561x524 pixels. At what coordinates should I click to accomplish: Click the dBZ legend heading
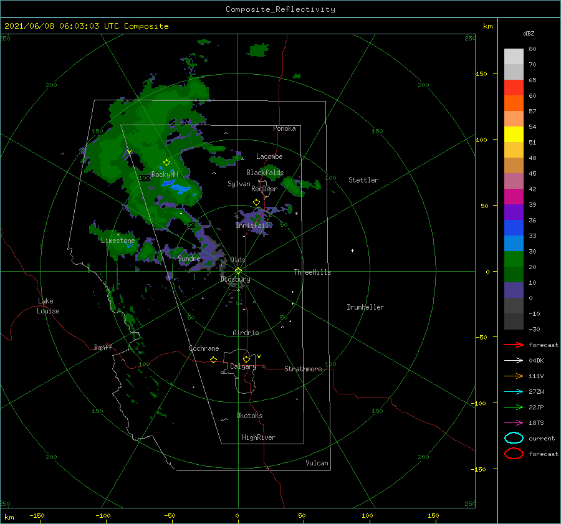[x=529, y=33]
